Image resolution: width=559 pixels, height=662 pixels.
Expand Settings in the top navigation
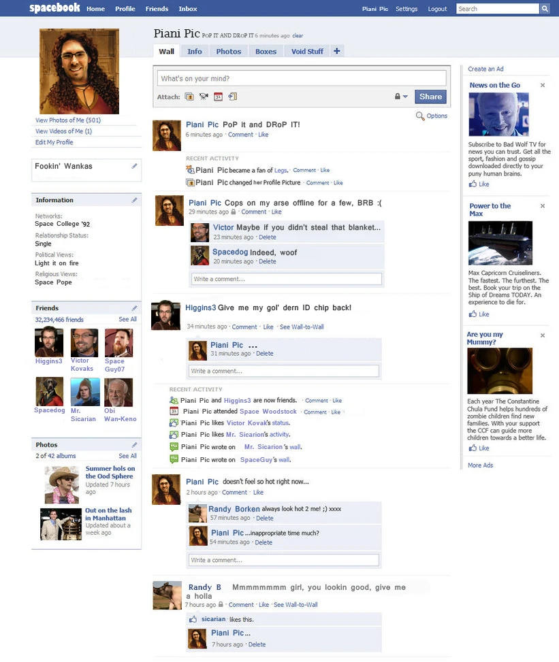coord(406,9)
